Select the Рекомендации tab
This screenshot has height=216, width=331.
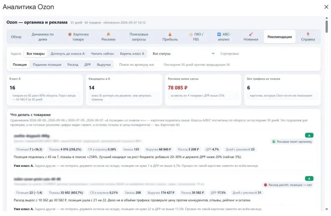(x=280, y=37)
